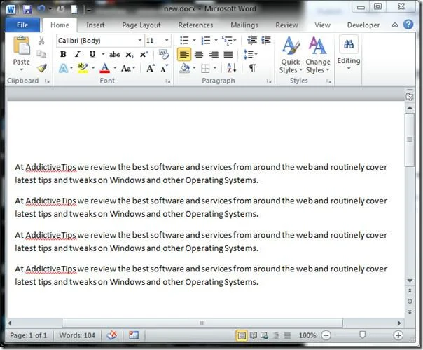Apply Subscript formatting
The width and height of the screenshot is (423, 350).
130,55
